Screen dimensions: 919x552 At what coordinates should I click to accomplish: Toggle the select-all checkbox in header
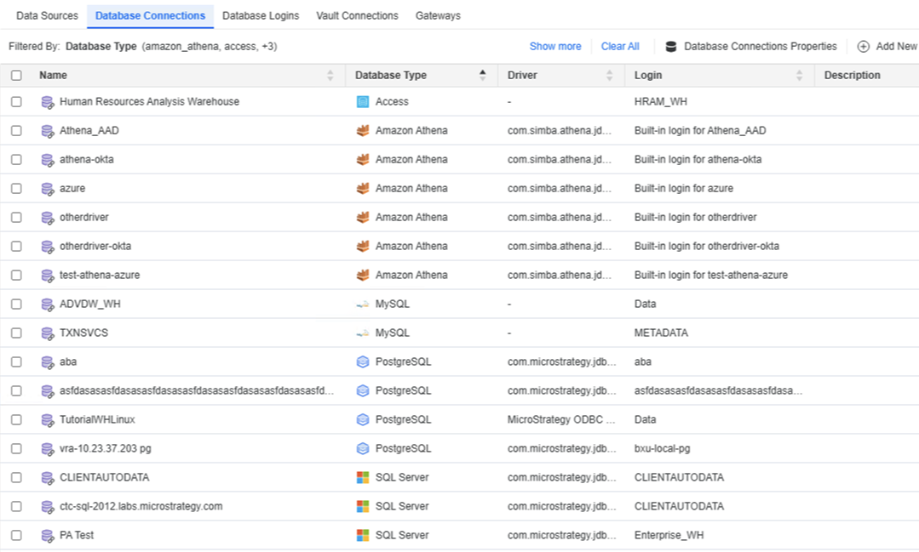[x=16, y=76]
